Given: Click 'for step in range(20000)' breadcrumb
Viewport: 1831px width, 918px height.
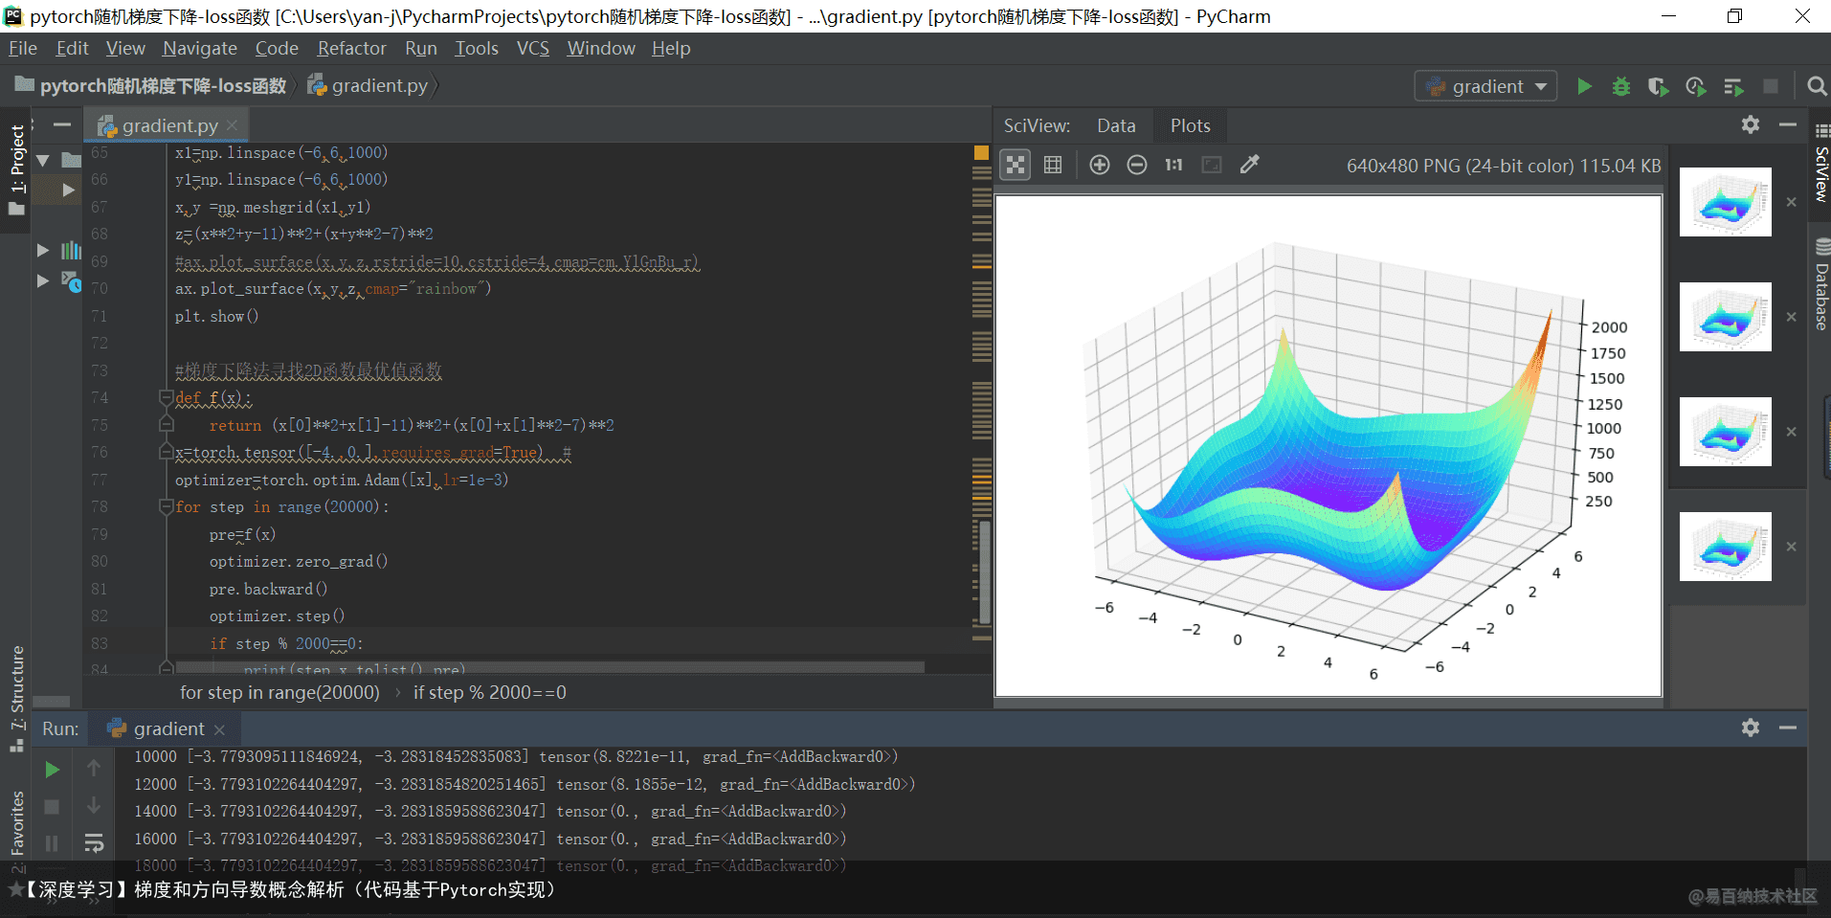Looking at the screenshot, I should pos(279,692).
